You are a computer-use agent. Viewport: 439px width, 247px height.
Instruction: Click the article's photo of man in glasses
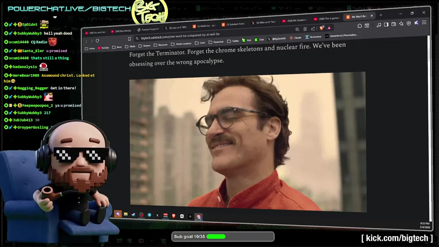248,141
